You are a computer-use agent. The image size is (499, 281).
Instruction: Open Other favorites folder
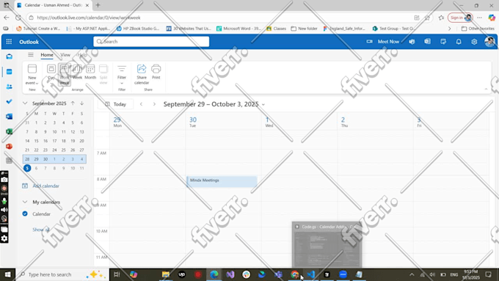(478, 29)
